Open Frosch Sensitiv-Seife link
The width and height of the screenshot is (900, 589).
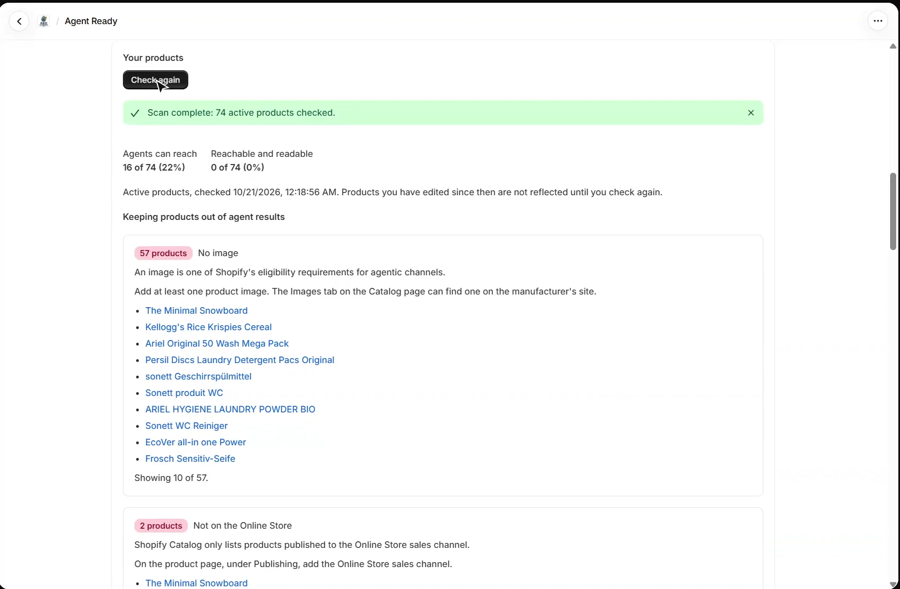coord(190,458)
